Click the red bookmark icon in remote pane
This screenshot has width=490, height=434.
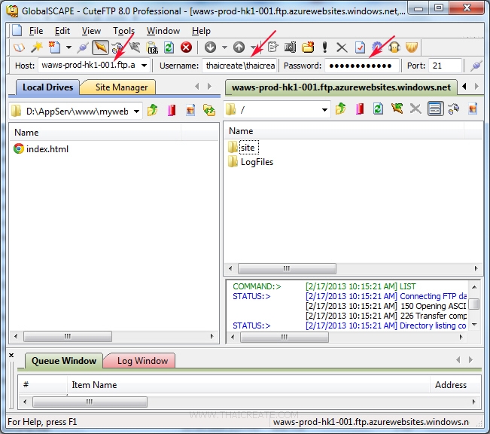[x=360, y=109]
